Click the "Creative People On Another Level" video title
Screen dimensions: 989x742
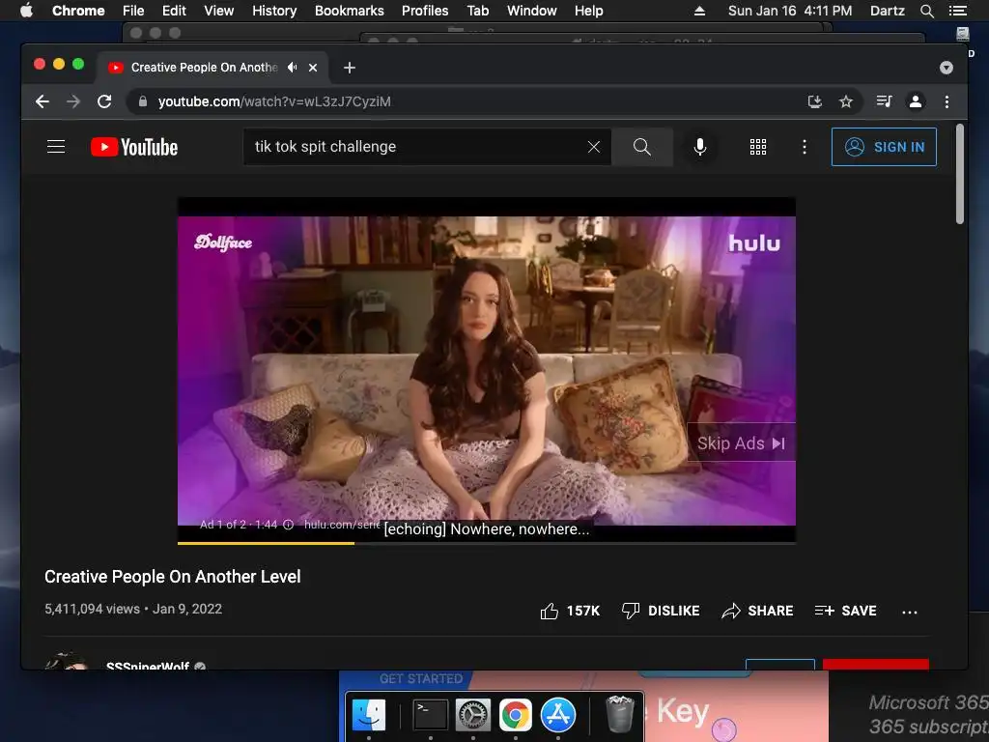[172, 577]
